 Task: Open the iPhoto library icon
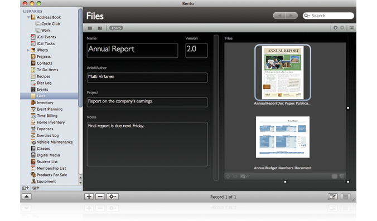pyautogui.click(x=33, y=50)
